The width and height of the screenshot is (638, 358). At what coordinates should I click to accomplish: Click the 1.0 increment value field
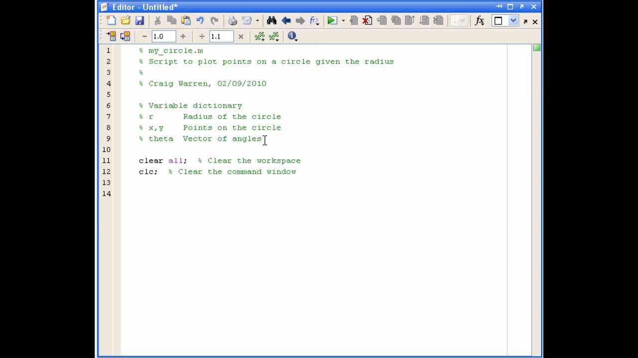(163, 36)
